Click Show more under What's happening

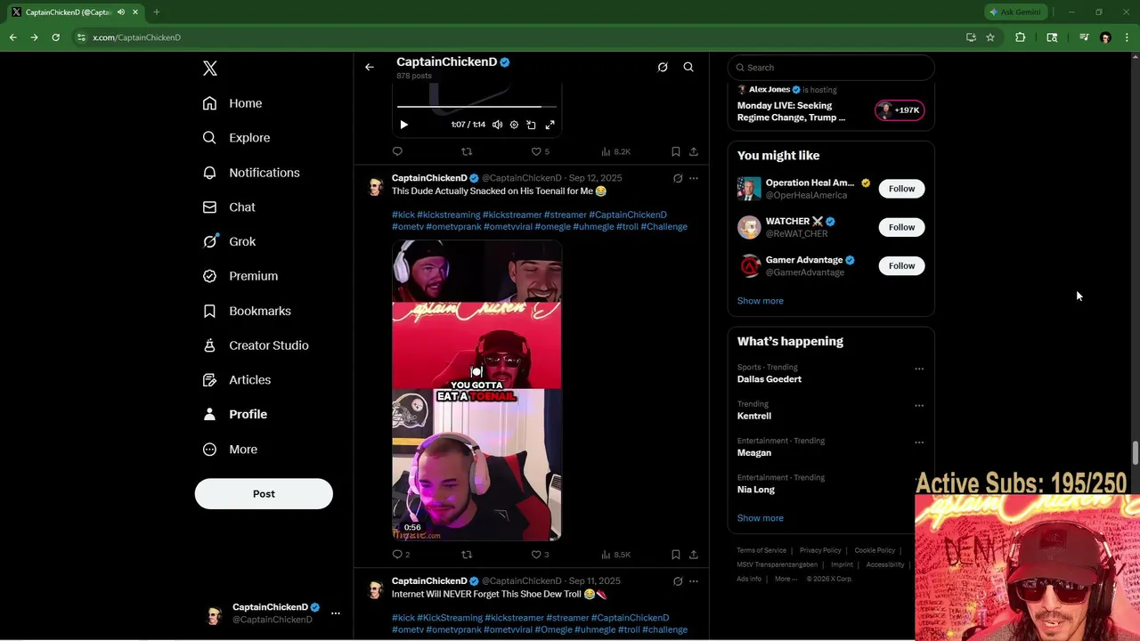(760, 518)
